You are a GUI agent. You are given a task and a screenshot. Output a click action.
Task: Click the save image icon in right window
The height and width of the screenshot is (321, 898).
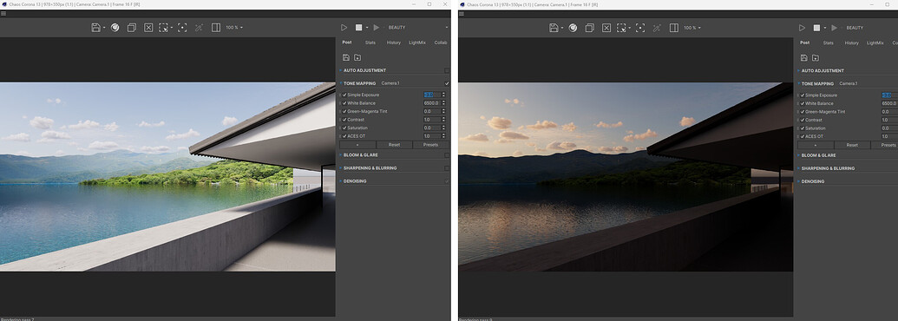click(554, 28)
